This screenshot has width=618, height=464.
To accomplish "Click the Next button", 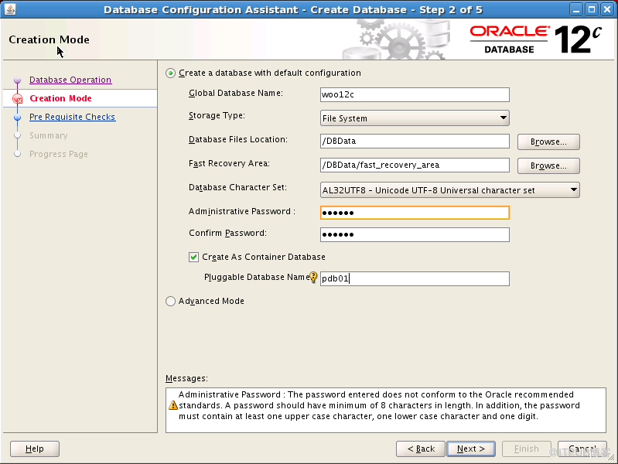I will (471, 449).
